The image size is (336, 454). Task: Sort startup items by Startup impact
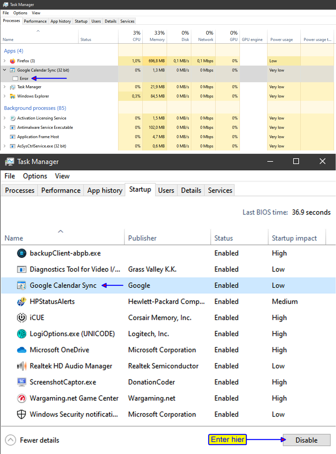(297, 237)
